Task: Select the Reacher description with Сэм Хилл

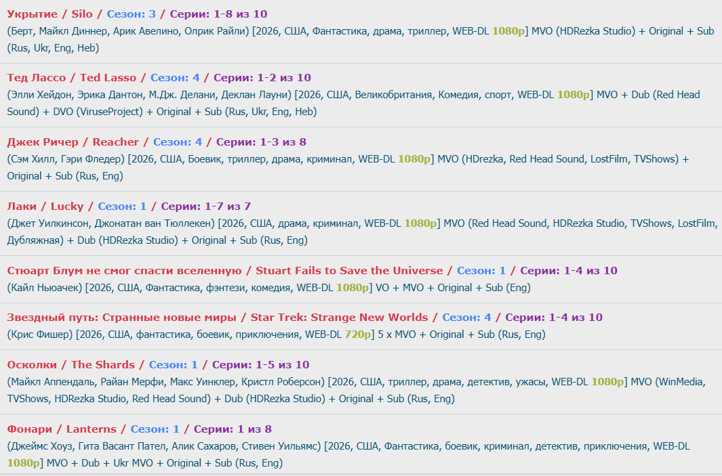Action: (348, 167)
